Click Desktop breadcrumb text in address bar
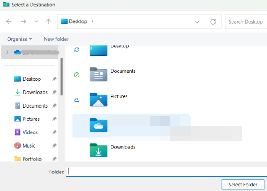Image resolution: width=267 pixels, height=191 pixels. (x=78, y=21)
